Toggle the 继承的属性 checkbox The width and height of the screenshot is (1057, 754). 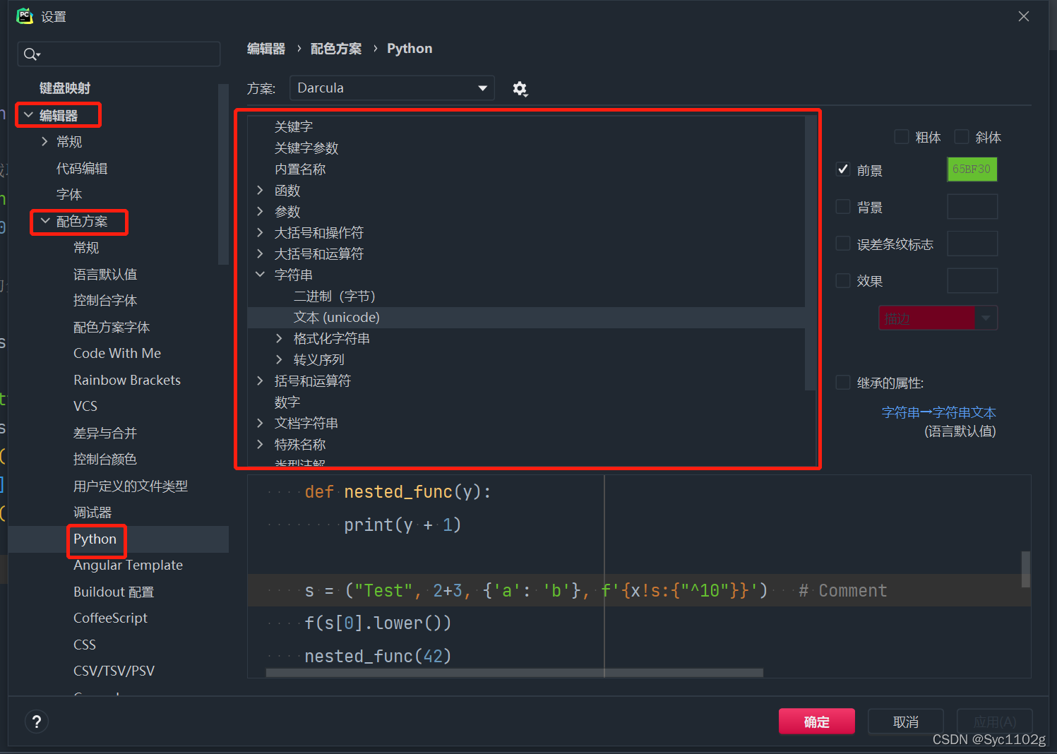[x=843, y=383]
